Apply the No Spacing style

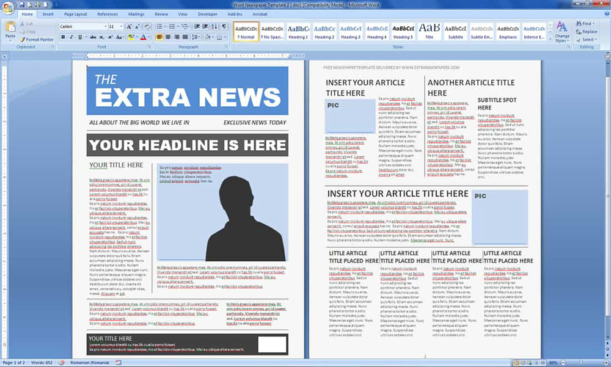[272, 32]
